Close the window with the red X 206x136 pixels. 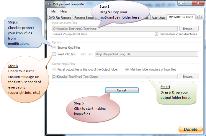tap(198, 3)
